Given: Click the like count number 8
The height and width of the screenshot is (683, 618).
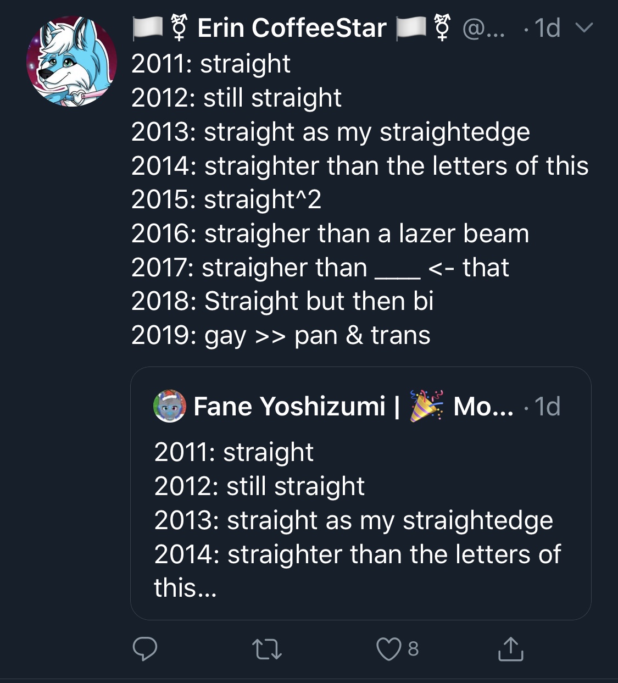Looking at the screenshot, I should [x=413, y=649].
